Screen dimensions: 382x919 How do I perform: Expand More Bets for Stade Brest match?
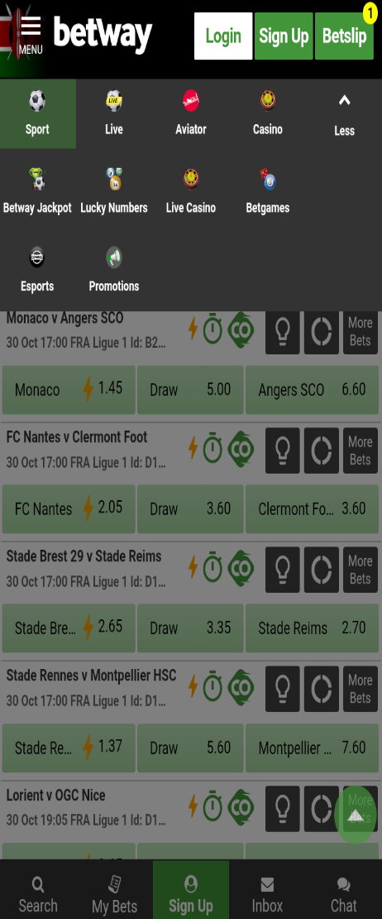(x=361, y=570)
